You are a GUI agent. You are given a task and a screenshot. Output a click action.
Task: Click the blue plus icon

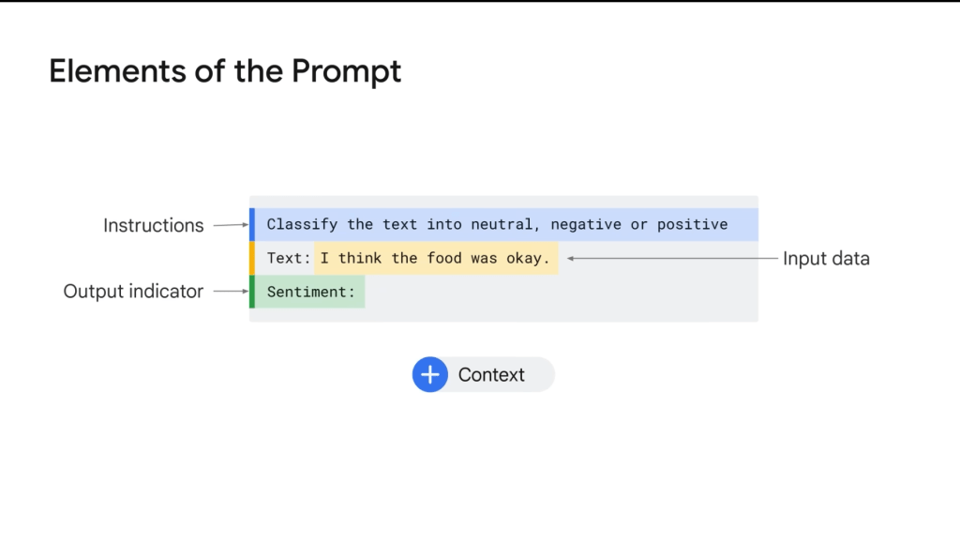point(429,375)
